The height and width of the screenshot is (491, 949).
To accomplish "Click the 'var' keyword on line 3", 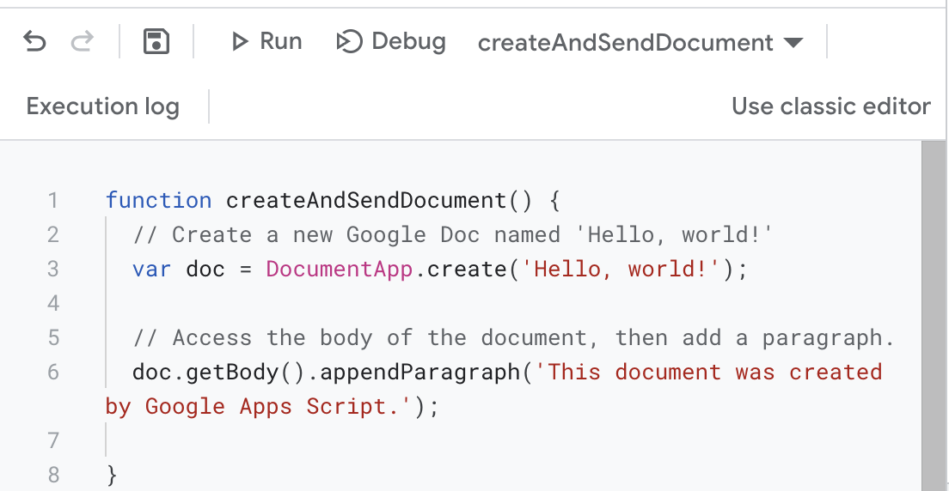I will click(x=152, y=269).
